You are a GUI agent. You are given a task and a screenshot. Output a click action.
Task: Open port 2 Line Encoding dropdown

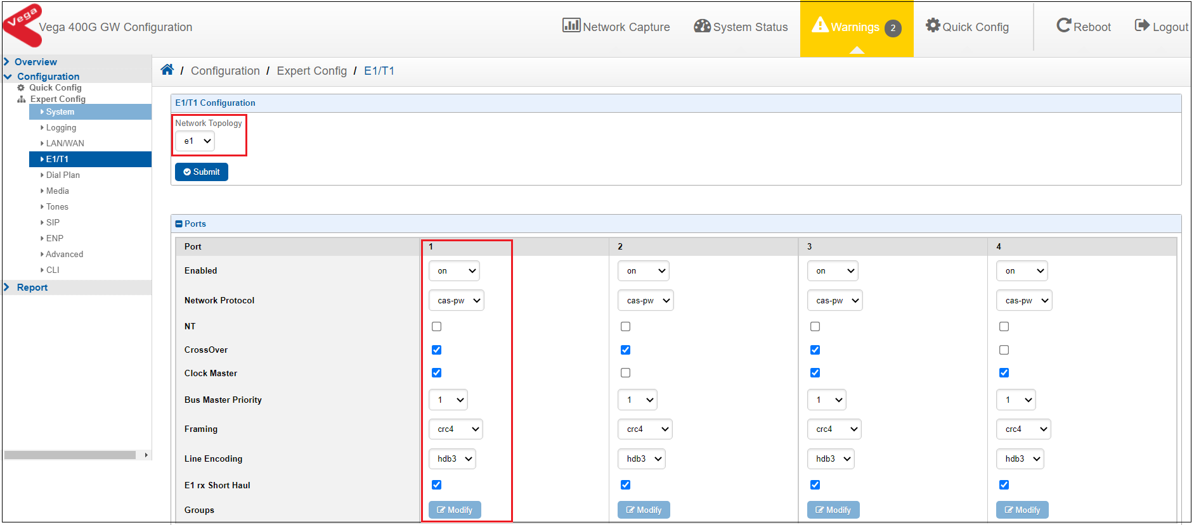click(x=641, y=459)
